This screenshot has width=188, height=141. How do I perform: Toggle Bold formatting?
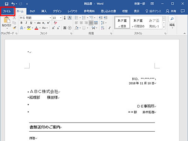(21, 23)
